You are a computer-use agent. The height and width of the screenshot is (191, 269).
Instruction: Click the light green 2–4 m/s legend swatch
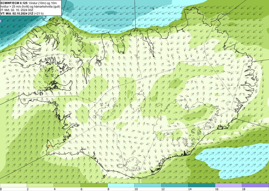pyautogui.click(x=40, y=185)
